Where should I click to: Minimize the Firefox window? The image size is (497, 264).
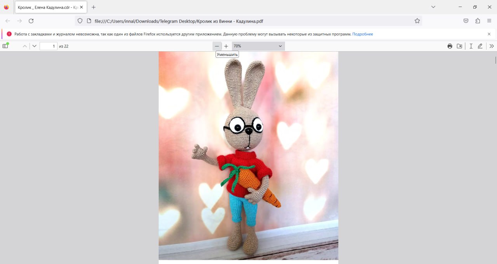pyautogui.click(x=460, y=7)
